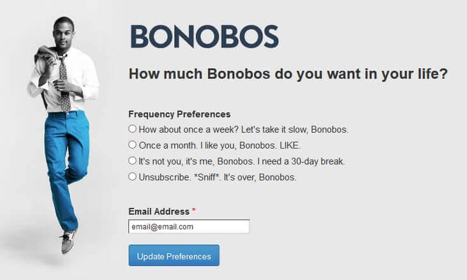Select the Unsubscribe radio button

coord(133,177)
